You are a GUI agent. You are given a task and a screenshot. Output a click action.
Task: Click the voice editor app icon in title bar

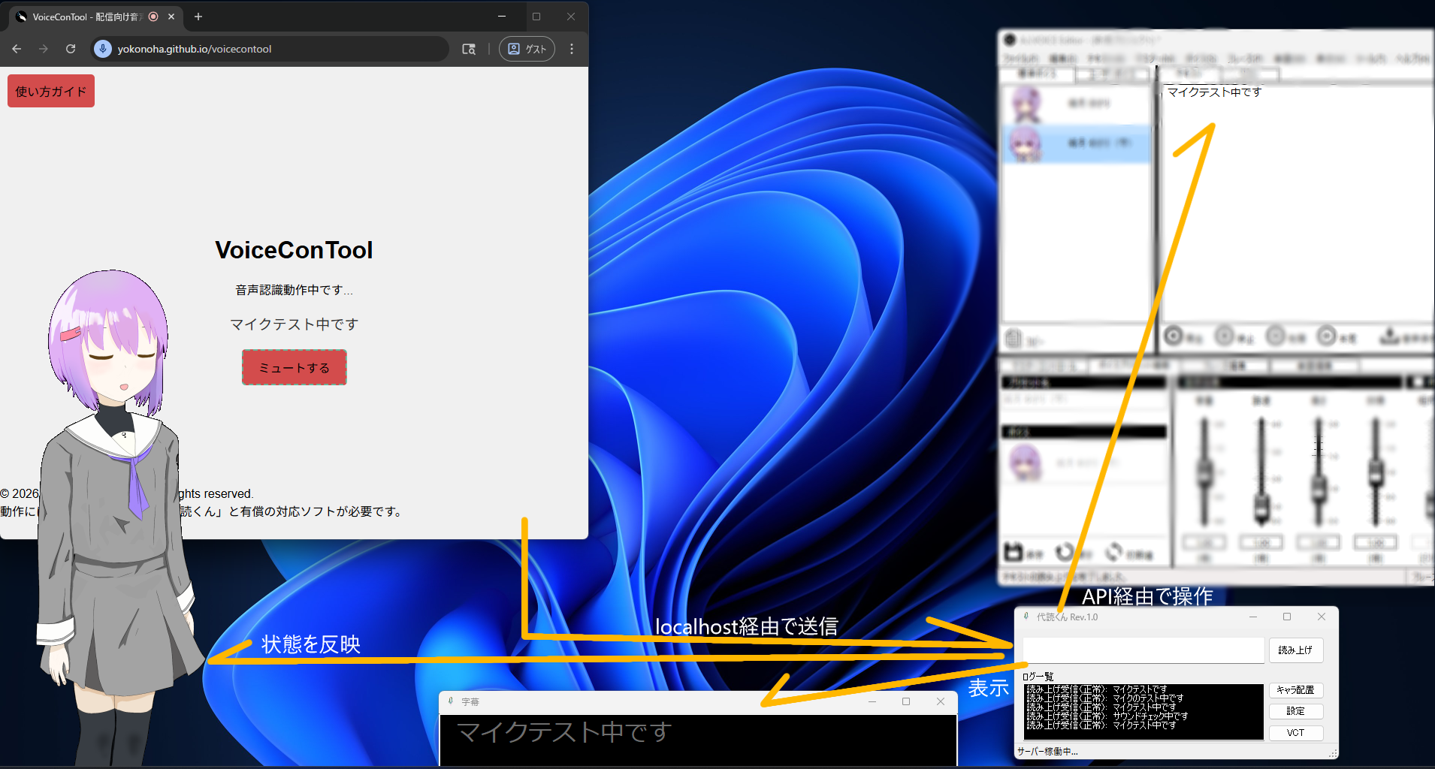1010,40
